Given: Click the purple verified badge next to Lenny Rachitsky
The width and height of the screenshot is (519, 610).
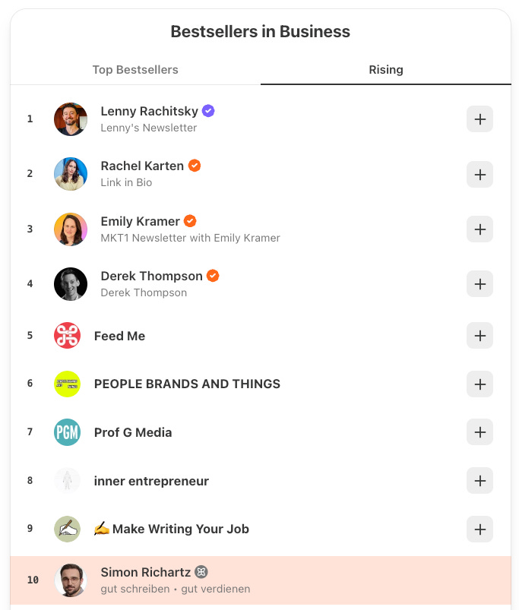Looking at the screenshot, I should (x=207, y=110).
